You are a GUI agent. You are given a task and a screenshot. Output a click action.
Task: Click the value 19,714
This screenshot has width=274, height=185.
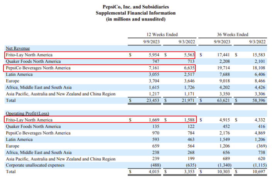223,68
